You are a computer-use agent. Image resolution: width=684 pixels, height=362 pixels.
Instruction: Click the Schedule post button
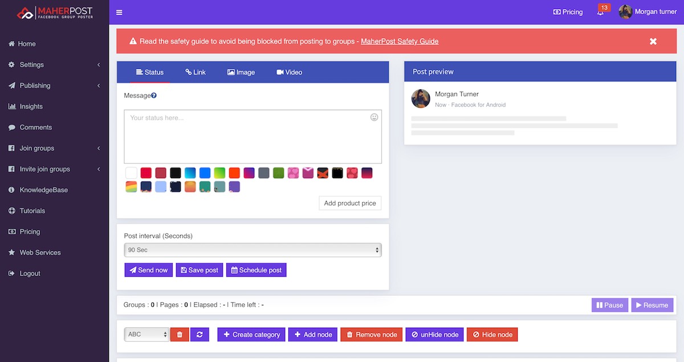256,270
